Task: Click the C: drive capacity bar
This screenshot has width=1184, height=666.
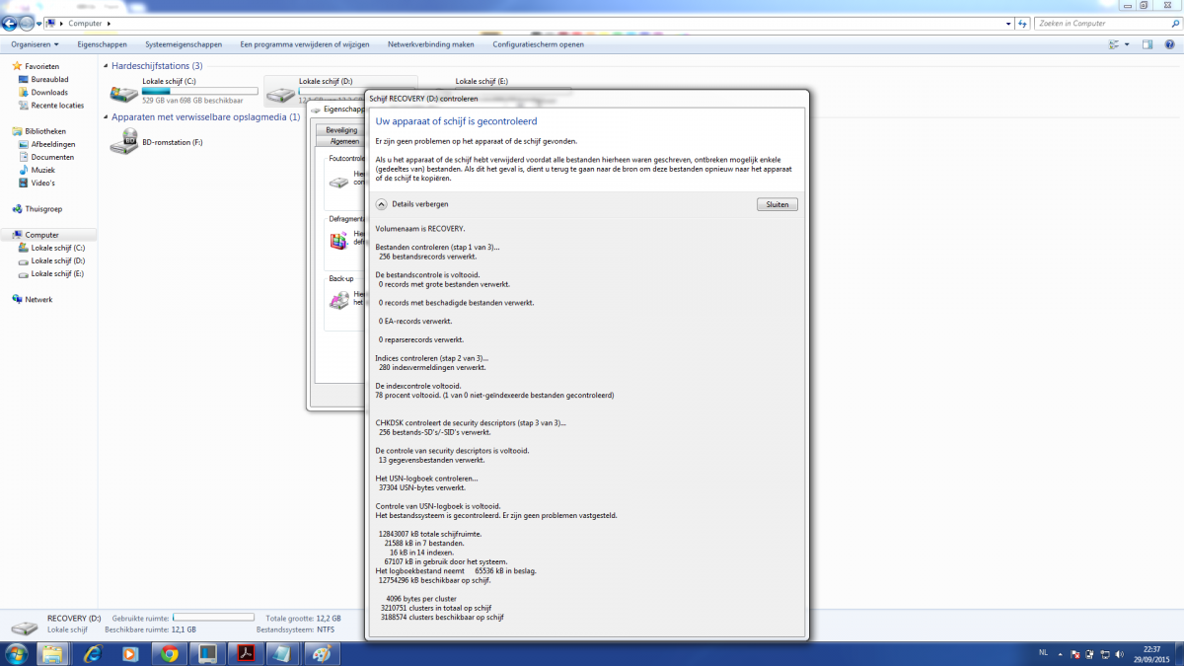Action: (x=200, y=91)
